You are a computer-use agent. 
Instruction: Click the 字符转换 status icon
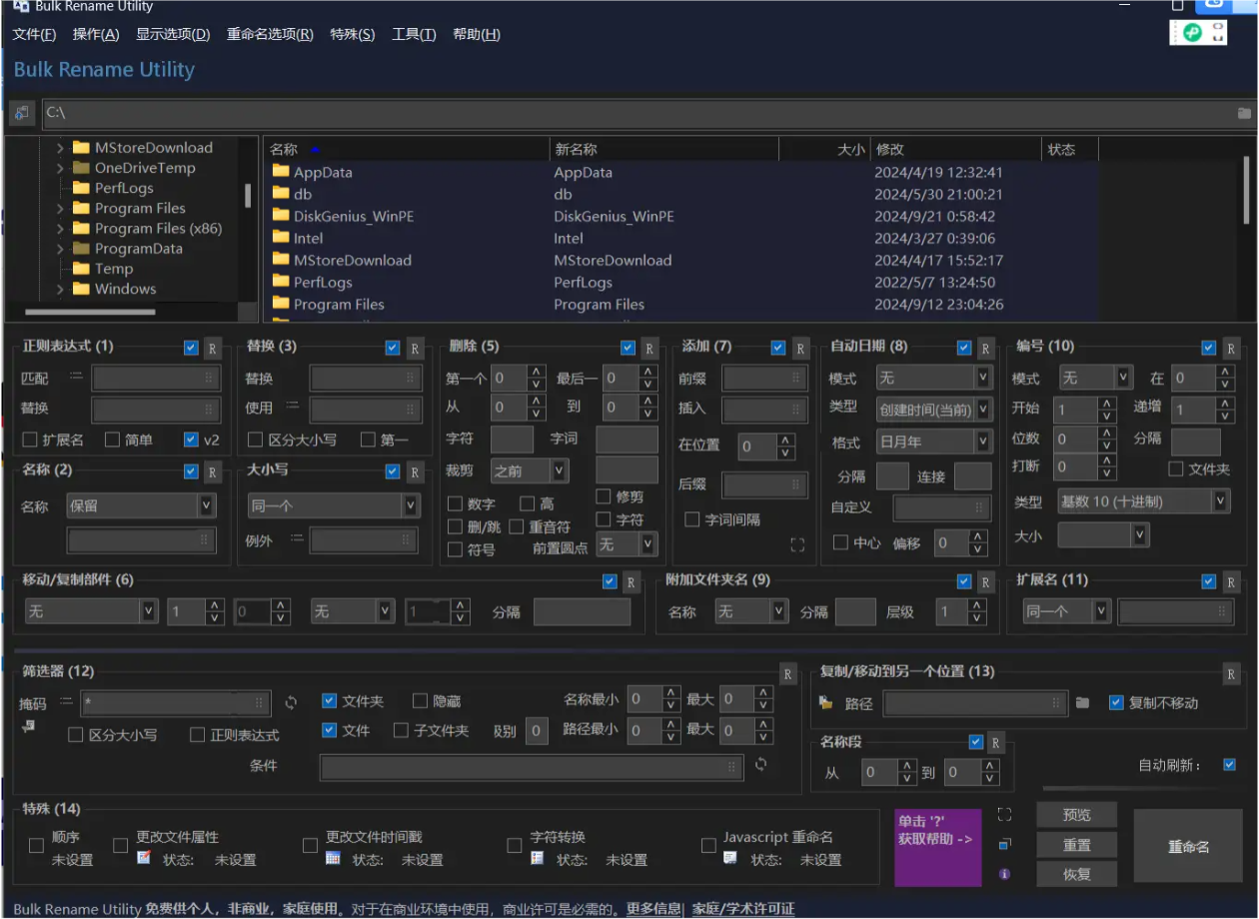538,858
